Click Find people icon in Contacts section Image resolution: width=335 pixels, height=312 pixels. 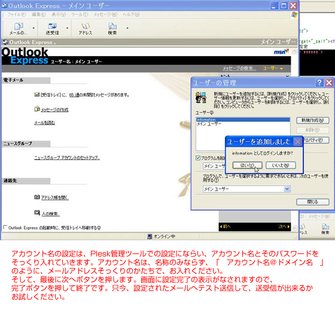click(x=37, y=213)
